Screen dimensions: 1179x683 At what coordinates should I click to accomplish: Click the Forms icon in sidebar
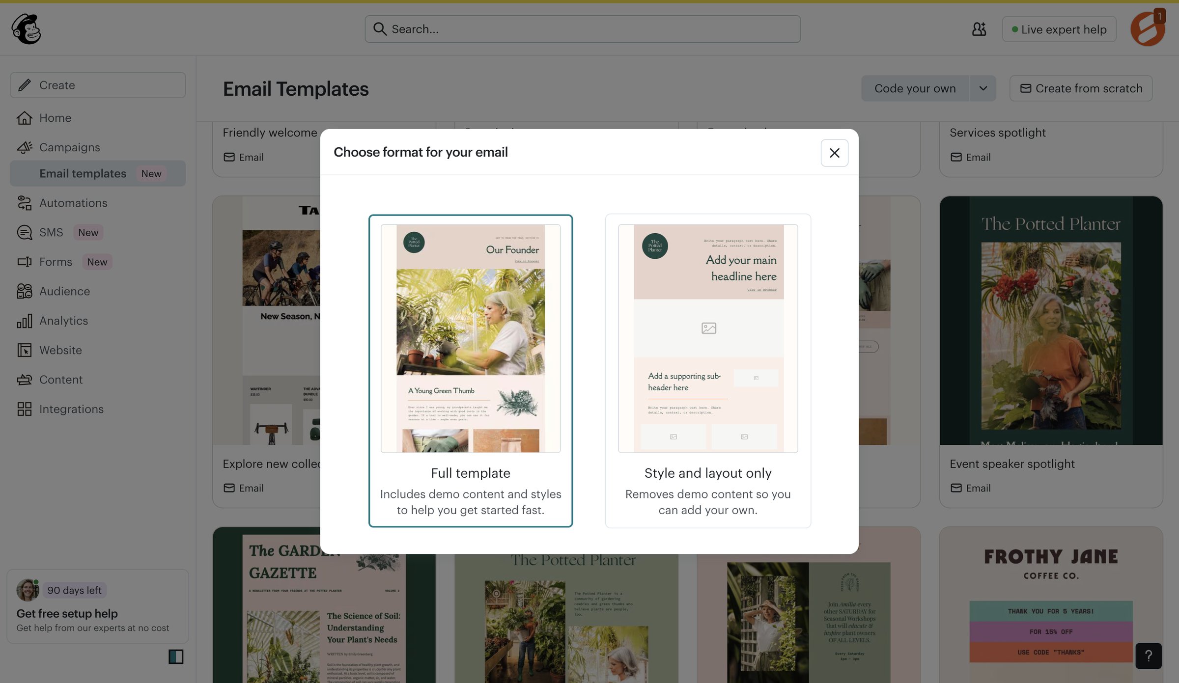click(x=25, y=262)
